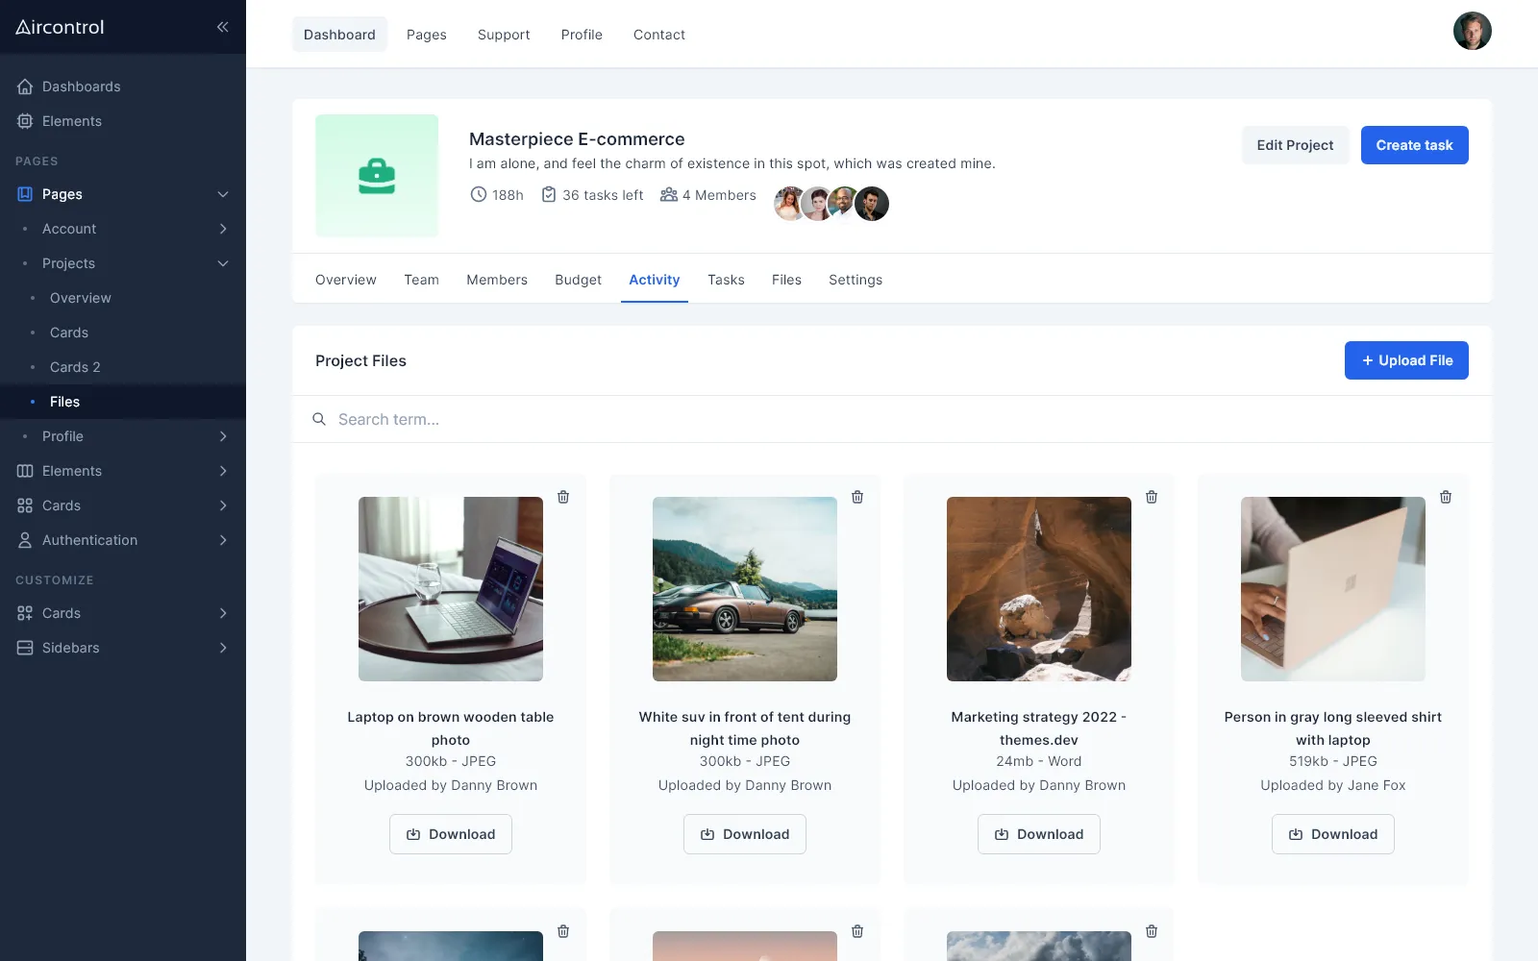Click the Aircontrol logo
1538x961 pixels.
[x=60, y=27]
